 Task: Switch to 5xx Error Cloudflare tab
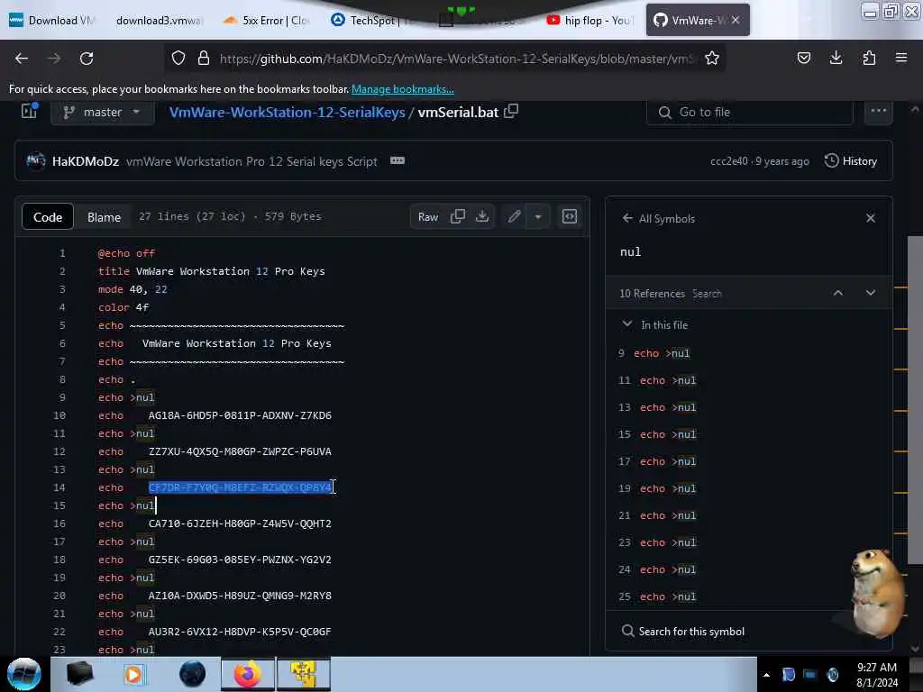pos(266,20)
